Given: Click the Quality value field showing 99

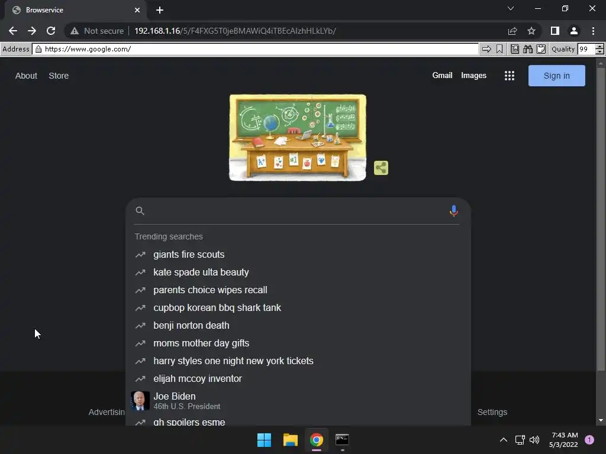Looking at the screenshot, I should [x=586, y=49].
